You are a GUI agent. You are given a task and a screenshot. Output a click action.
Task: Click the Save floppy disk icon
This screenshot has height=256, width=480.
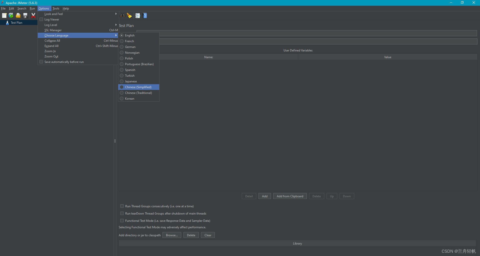[x=25, y=15]
